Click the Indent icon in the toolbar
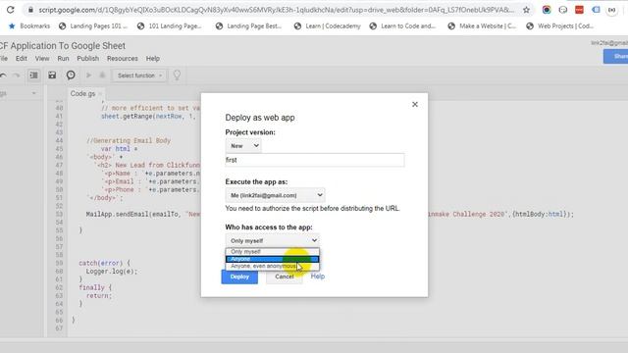This screenshot has width=628, height=353. point(33,76)
